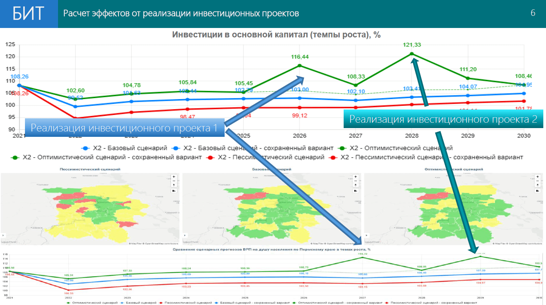This screenshot has width=546, height=305.
Task: Expand the side panel of the Базовый map
Action: (185, 235)
